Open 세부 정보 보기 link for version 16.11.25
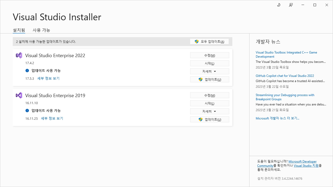333x187 pixels. 52,118
